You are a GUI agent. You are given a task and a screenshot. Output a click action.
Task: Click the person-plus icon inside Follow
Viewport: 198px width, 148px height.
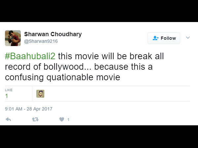pos(155,38)
